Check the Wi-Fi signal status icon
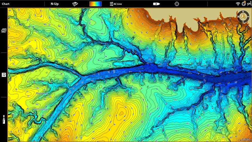Image resolution: width=252 pixels, height=142 pixels. (x=238, y=4)
